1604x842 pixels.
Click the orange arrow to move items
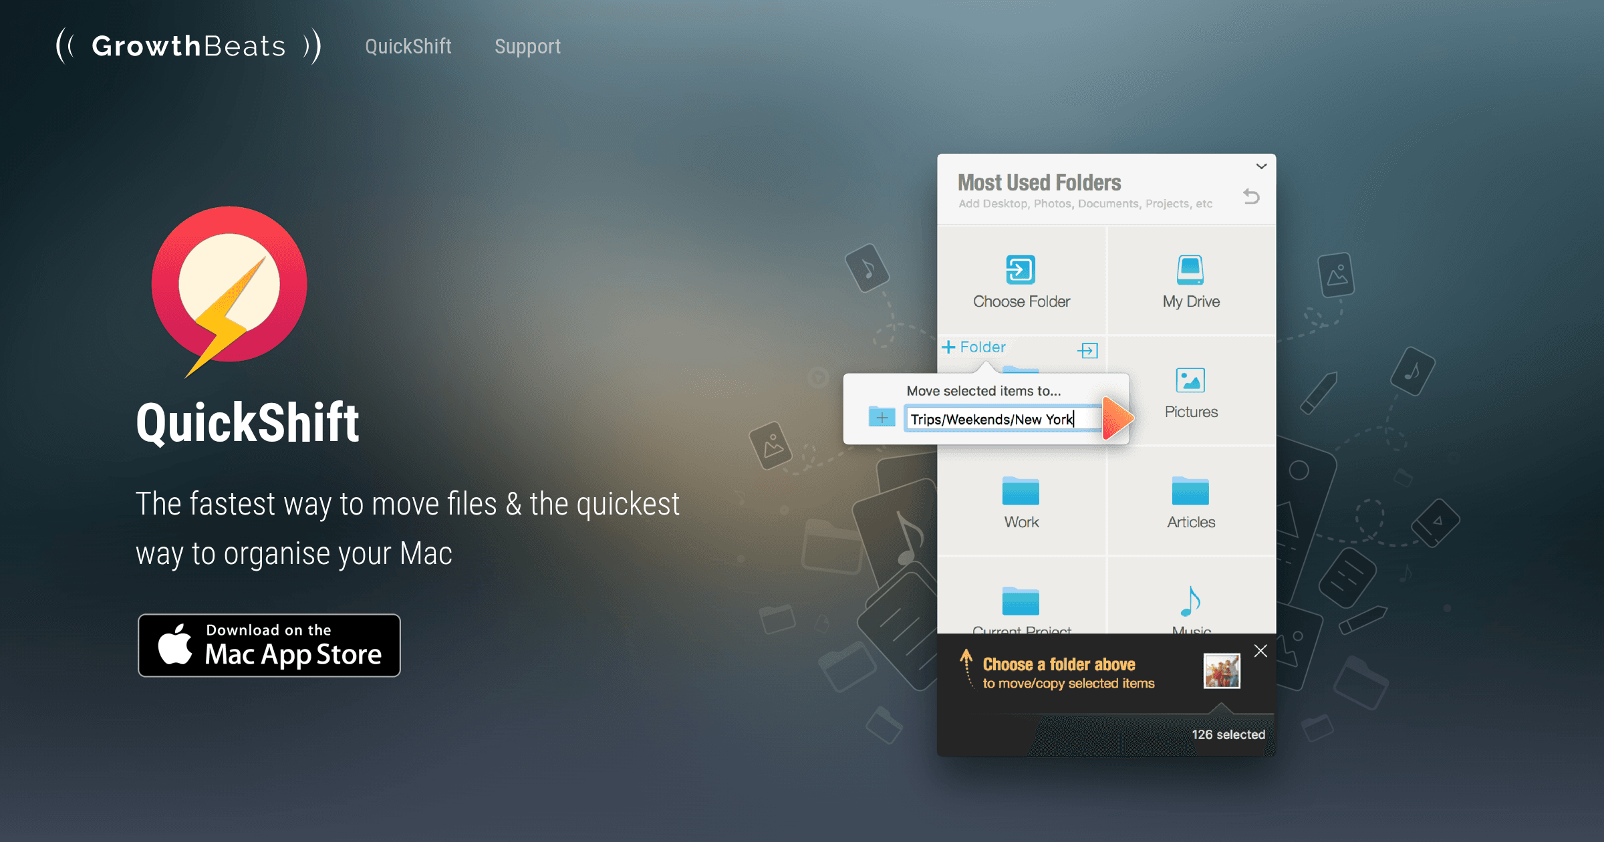1117,418
